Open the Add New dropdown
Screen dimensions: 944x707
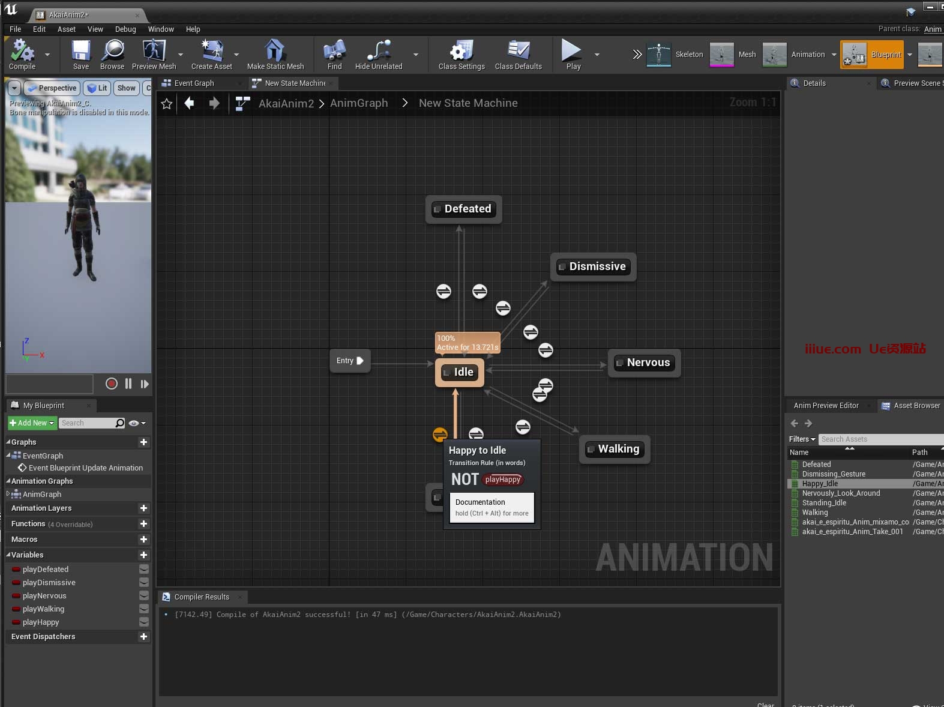pyautogui.click(x=32, y=423)
